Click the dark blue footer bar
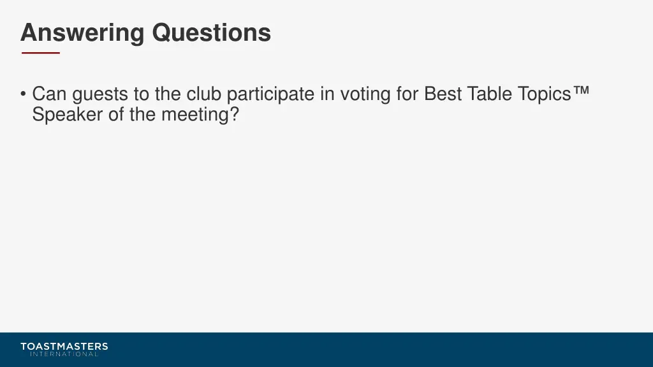Screen dimensions: 653x367 326,350
